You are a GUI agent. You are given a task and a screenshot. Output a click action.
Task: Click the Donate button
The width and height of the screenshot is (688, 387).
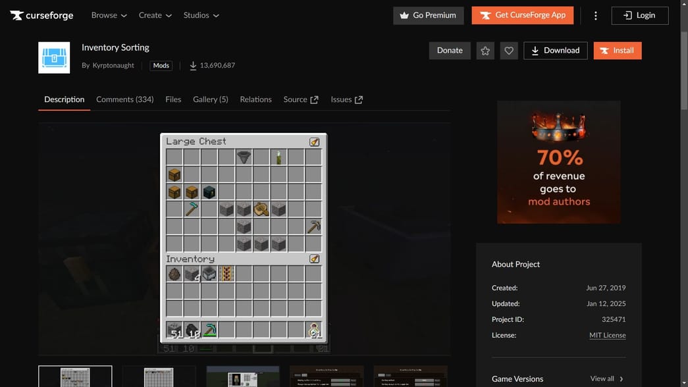[450, 50]
